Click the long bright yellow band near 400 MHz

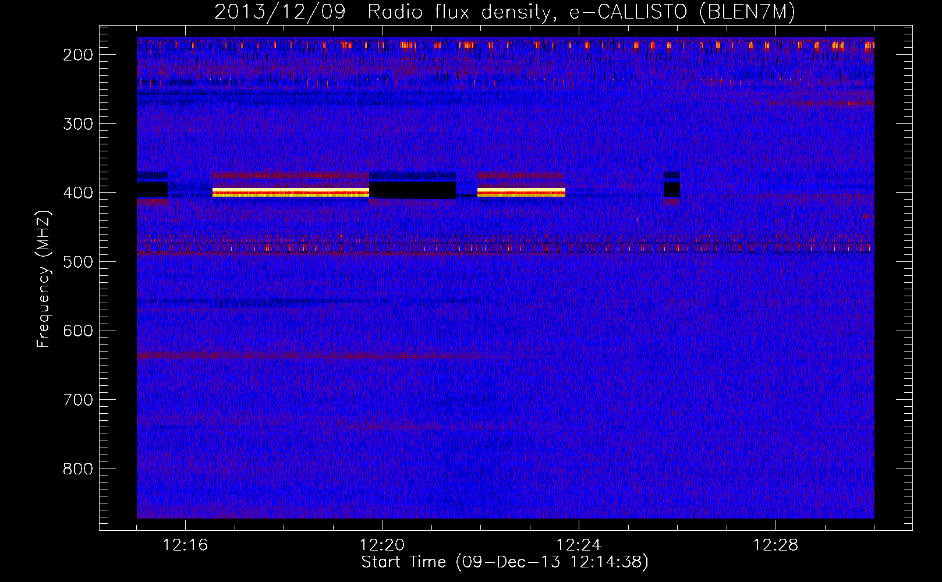click(x=291, y=192)
